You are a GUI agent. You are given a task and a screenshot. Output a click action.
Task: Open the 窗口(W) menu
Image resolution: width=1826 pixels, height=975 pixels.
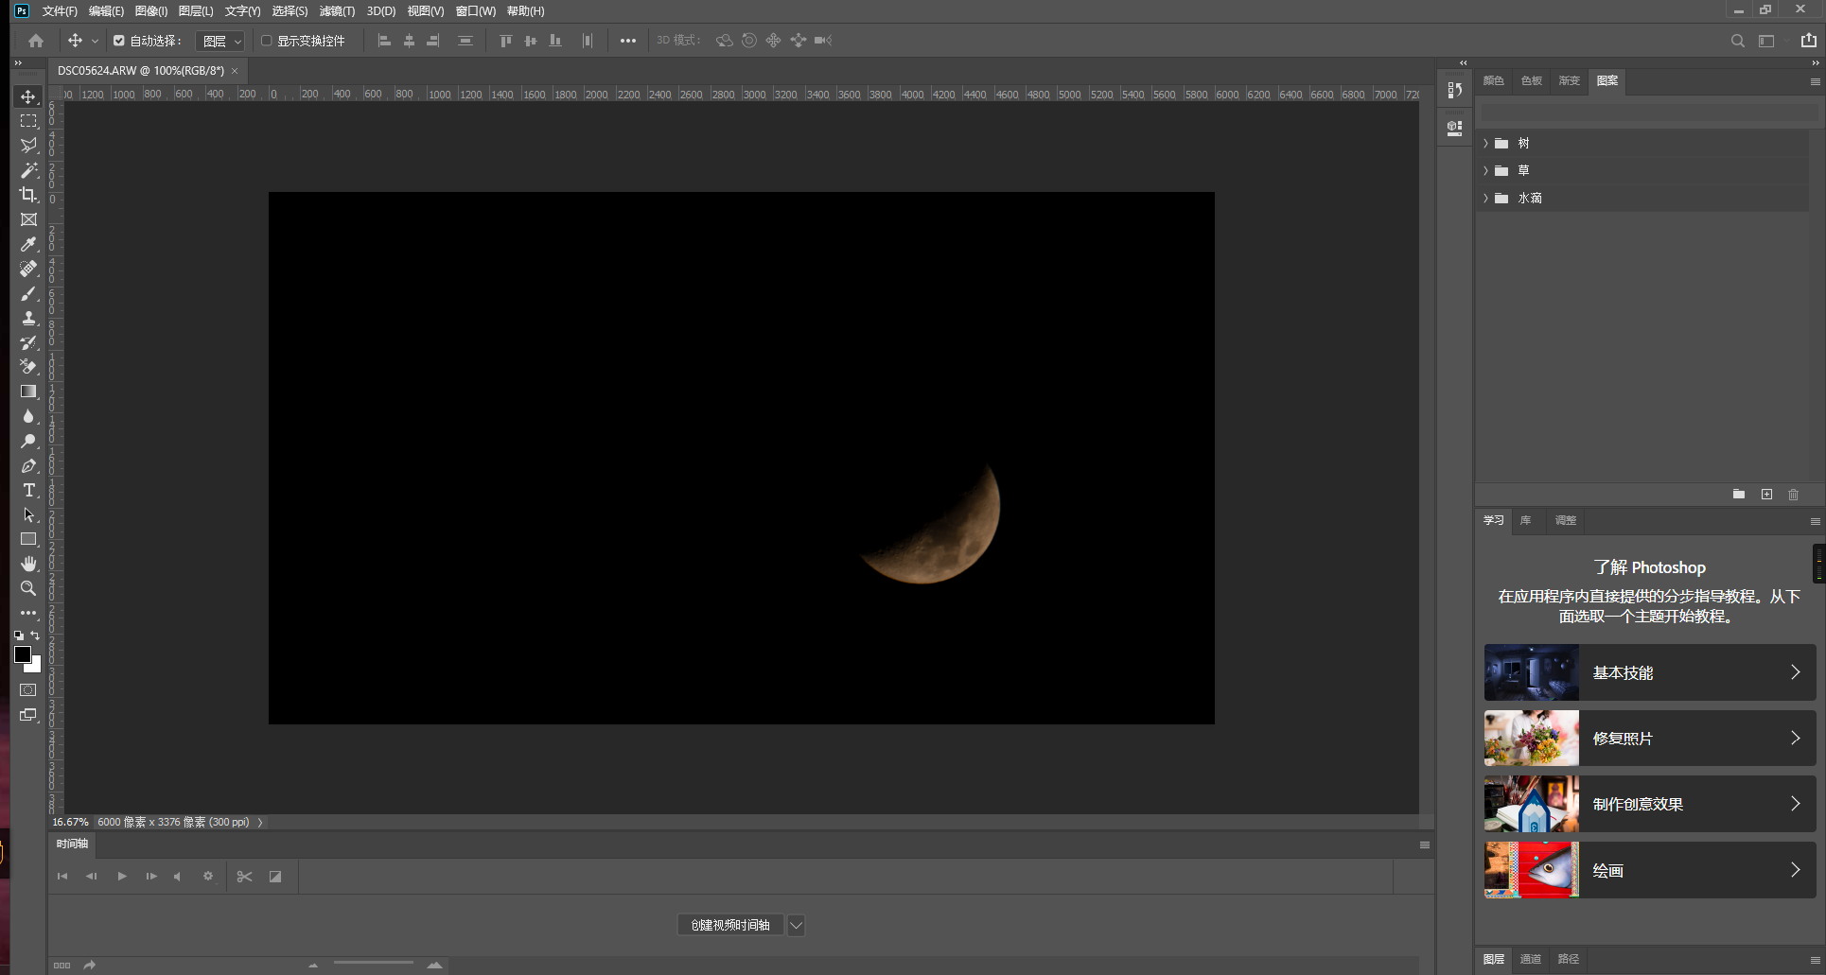[x=475, y=11]
